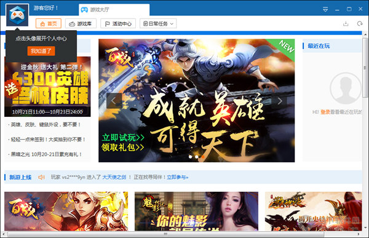Open the 魅影 game thumbnail
The width and height of the screenshot is (369, 238).
(196, 211)
